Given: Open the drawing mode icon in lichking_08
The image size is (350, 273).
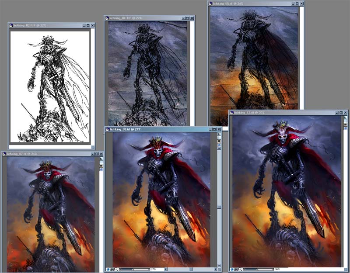Looking at the screenshot, I should tap(112, 270).
